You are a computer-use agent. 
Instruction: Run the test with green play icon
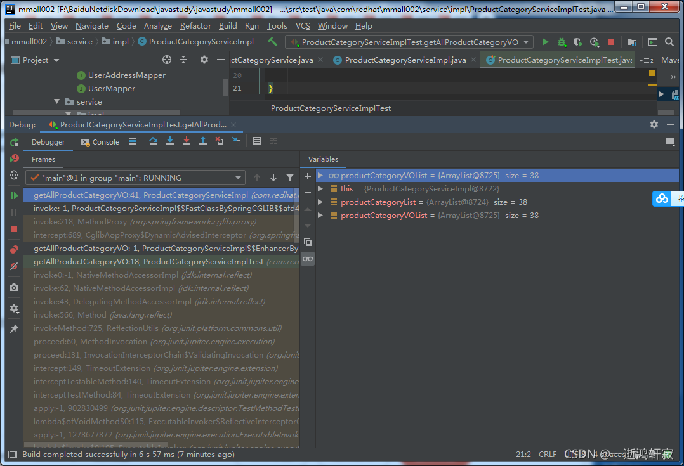545,42
